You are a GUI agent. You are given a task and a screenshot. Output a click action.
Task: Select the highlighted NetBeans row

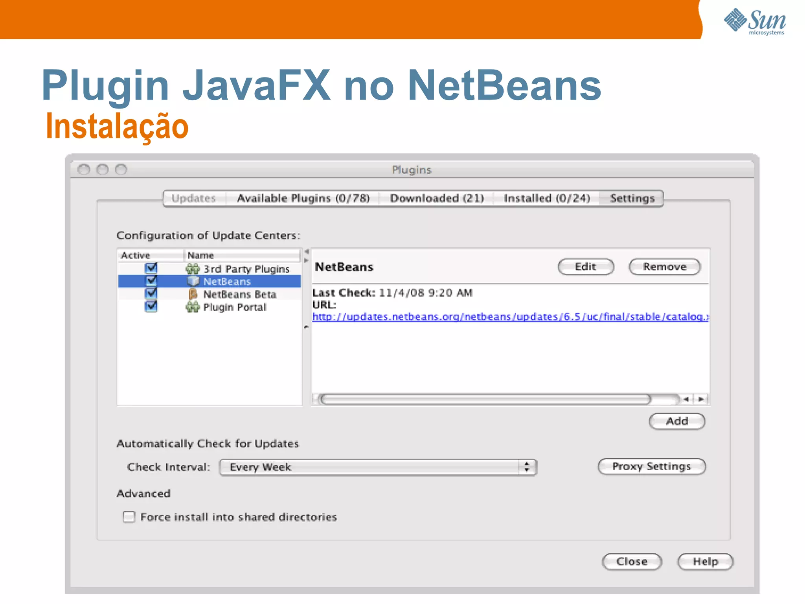(210, 282)
